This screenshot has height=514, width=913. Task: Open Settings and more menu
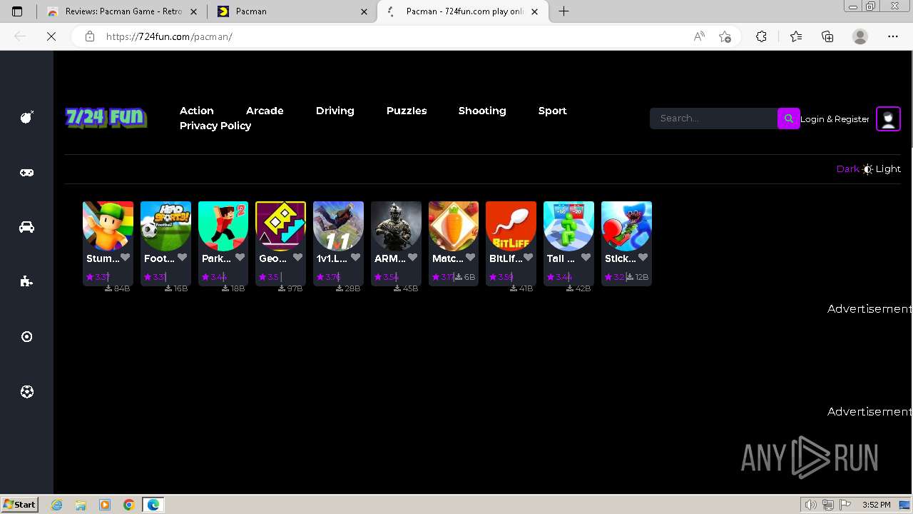(x=893, y=36)
